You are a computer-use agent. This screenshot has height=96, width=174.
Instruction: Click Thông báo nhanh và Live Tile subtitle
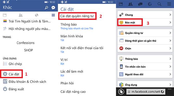77,28
